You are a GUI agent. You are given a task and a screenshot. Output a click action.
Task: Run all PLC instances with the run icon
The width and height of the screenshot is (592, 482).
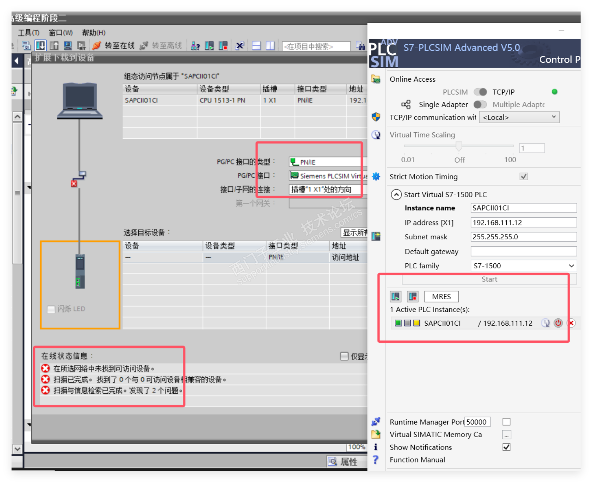(396, 296)
